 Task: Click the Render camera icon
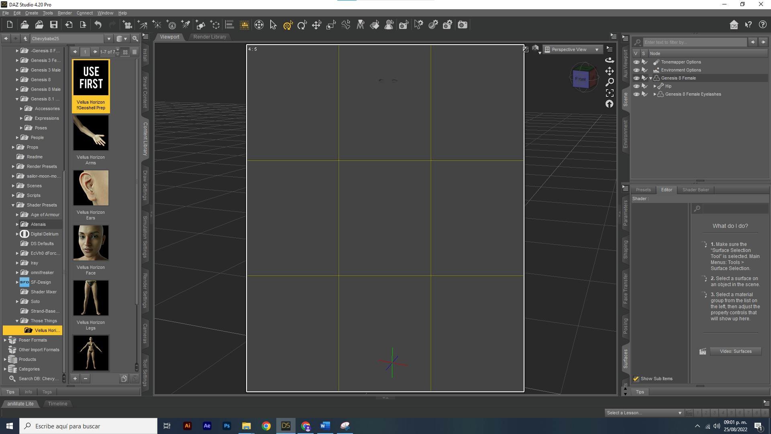[x=463, y=25]
